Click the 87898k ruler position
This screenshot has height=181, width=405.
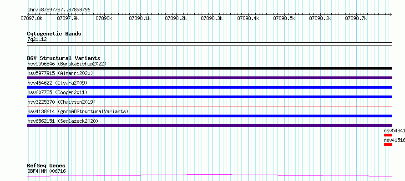(x=104, y=18)
